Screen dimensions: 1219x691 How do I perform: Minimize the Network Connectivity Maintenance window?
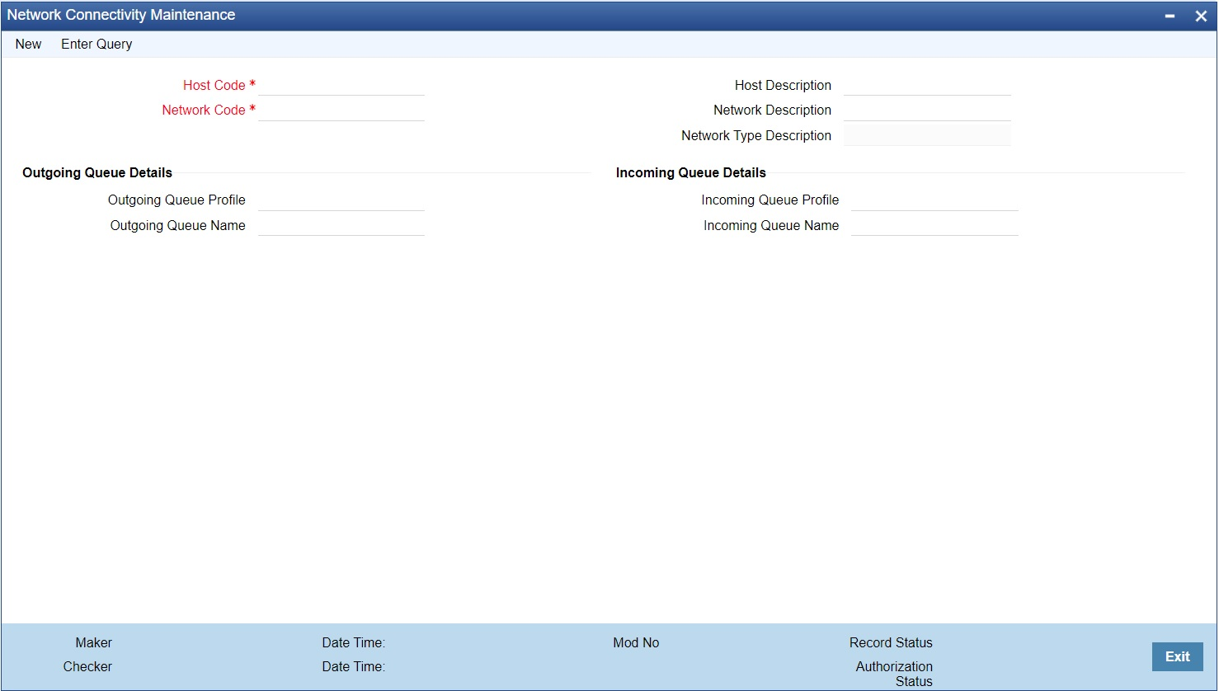pyautogui.click(x=1170, y=16)
